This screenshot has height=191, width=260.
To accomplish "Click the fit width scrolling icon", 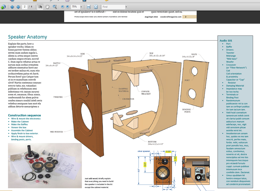I will 88,7.
